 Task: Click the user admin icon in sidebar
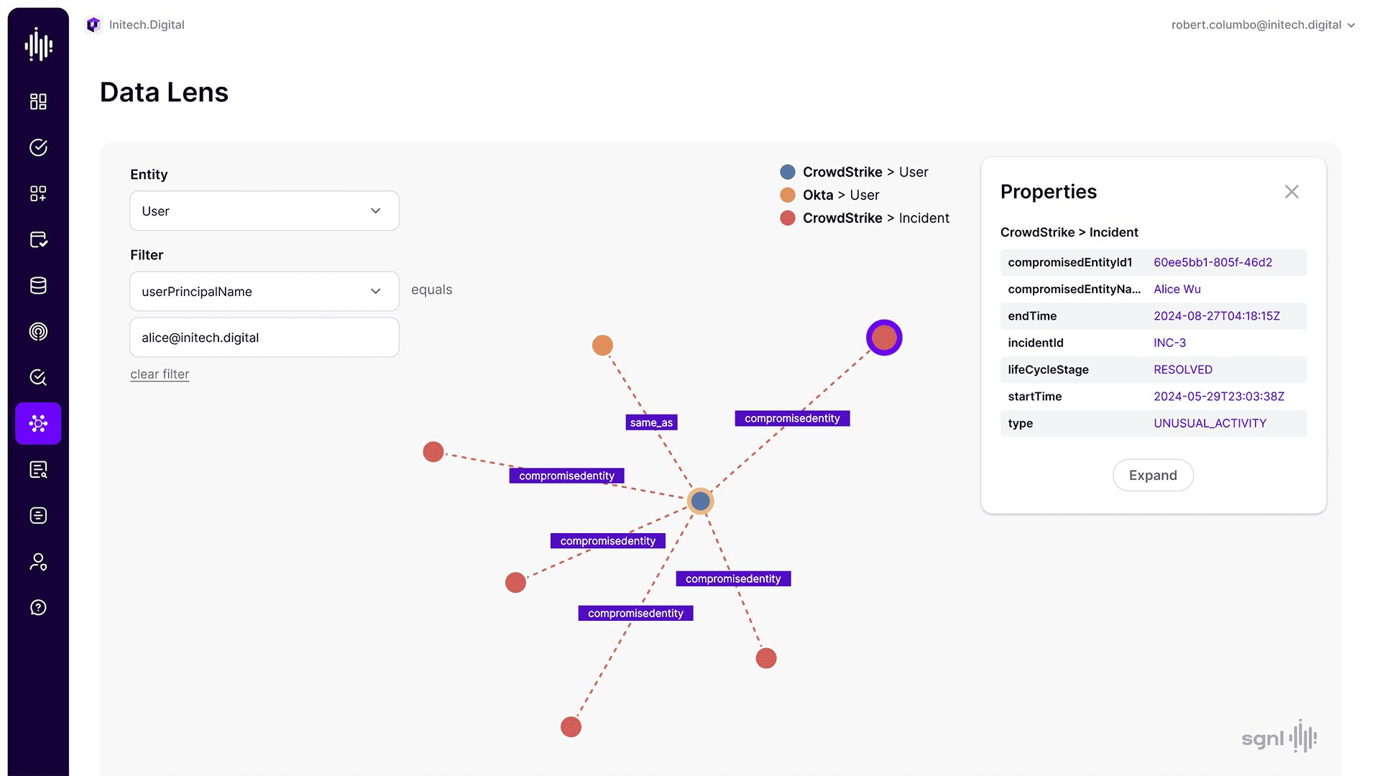pyautogui.click(x=38, y=562)
